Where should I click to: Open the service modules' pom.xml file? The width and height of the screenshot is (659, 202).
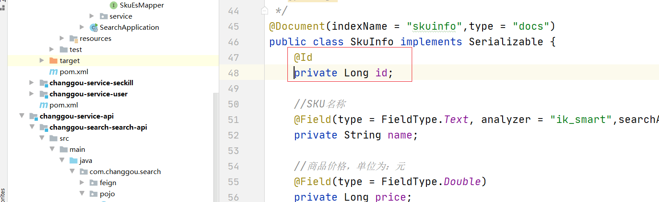click(64, 105)
